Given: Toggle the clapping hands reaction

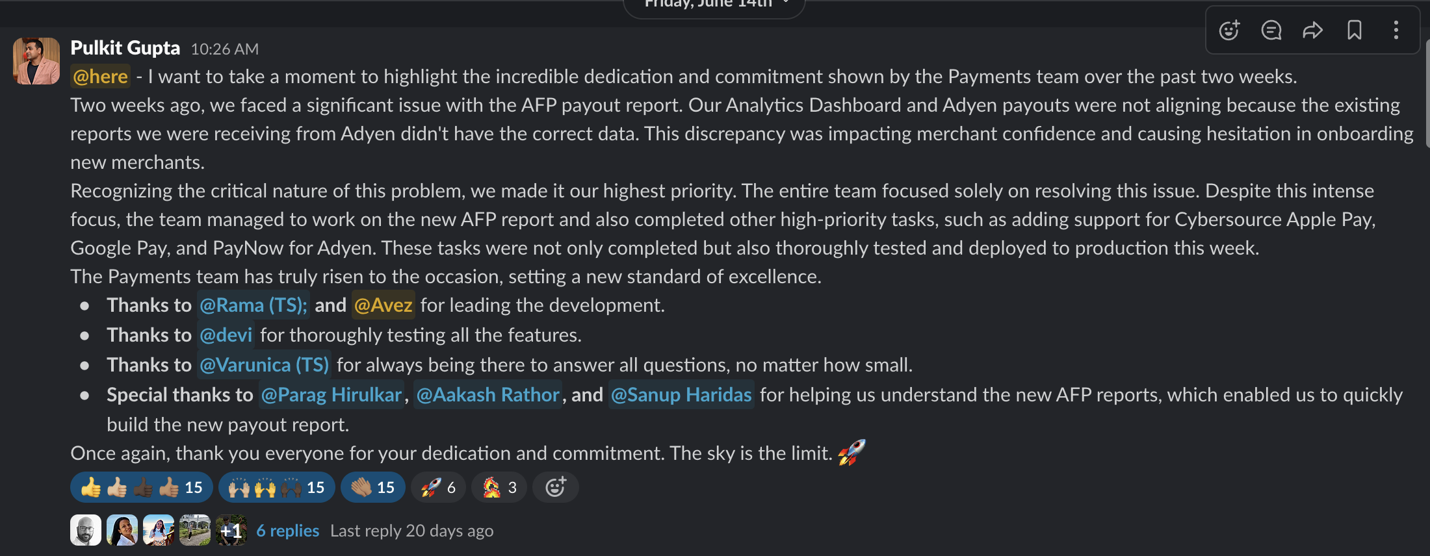Looking at the screenshot, I should click(372, 487).
